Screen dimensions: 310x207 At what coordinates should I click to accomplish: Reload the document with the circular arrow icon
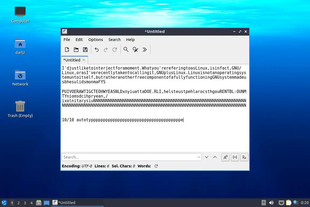[x=115, y=50]
